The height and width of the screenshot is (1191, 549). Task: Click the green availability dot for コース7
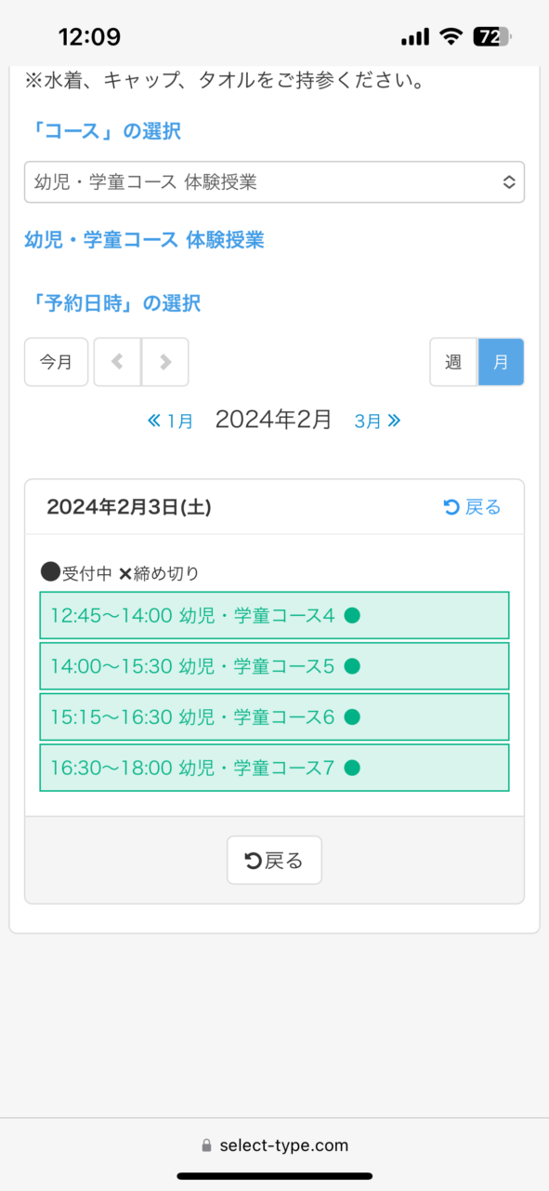351,768
